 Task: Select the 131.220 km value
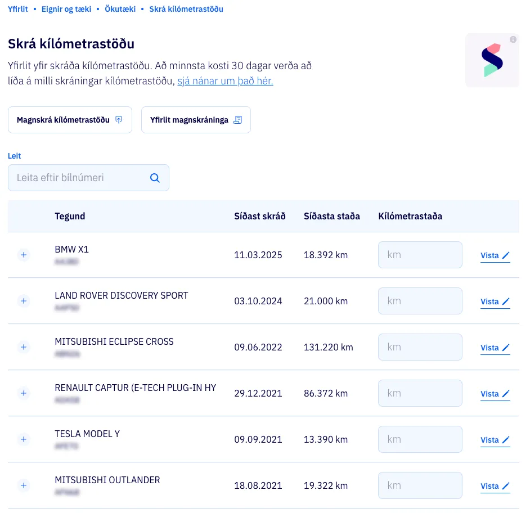tap(328, 347)
